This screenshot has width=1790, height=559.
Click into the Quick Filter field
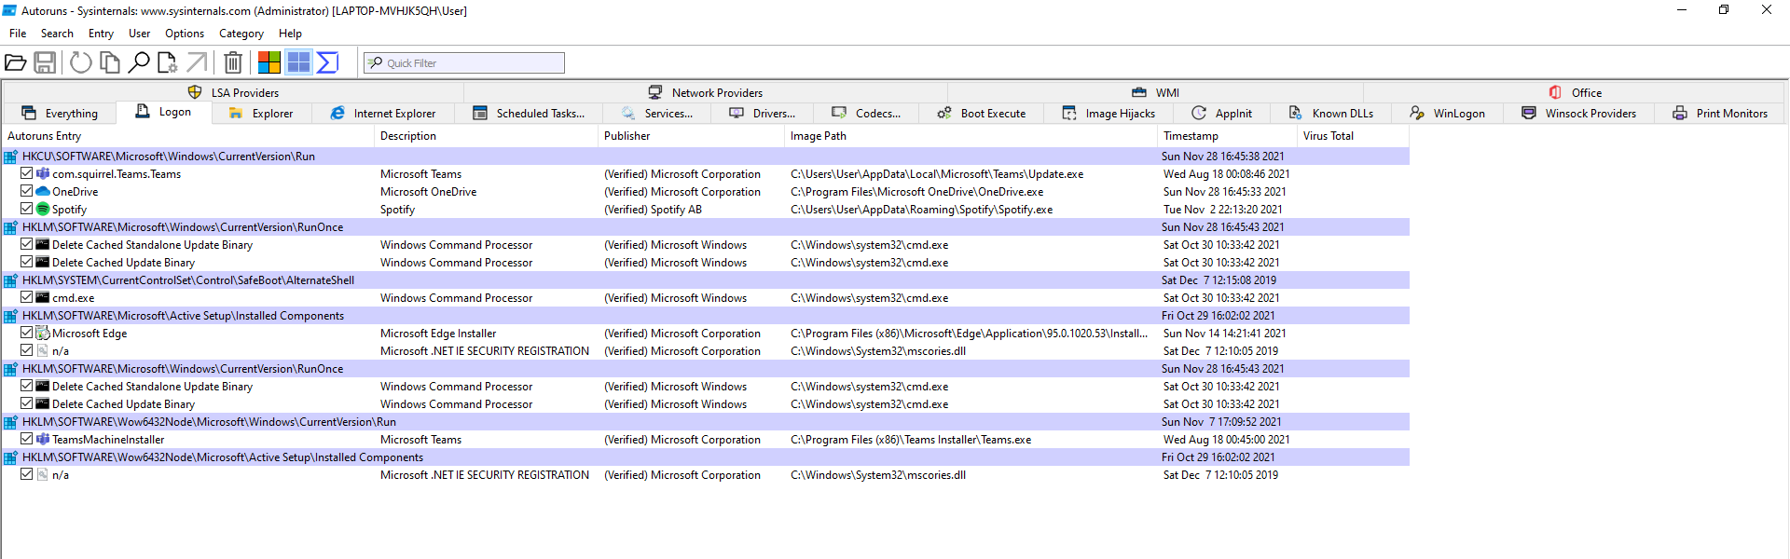tap(464, 62)
